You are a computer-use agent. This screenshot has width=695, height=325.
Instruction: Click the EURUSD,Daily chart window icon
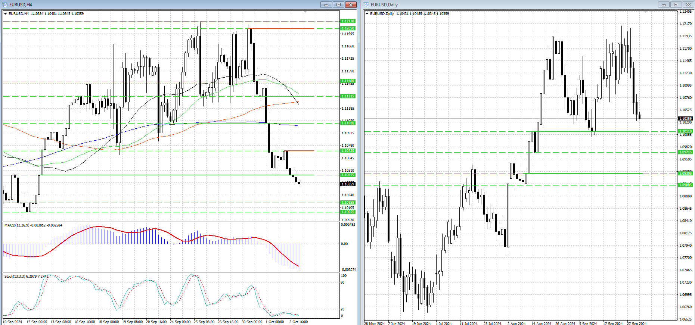point(366,5)
